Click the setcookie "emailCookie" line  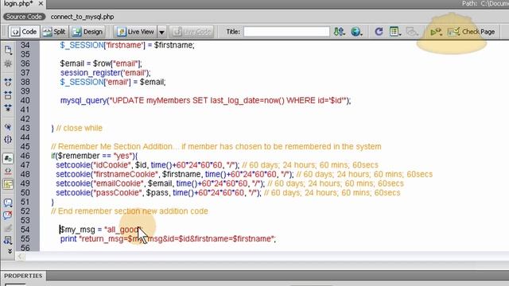(x=230, y=184)
